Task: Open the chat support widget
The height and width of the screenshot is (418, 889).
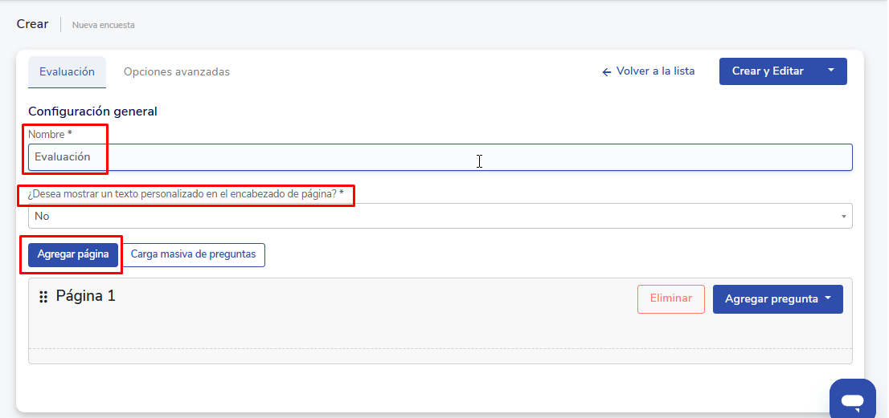Action: 852,400
